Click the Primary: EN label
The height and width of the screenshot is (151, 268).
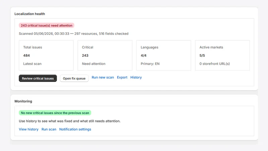(150, 64)
